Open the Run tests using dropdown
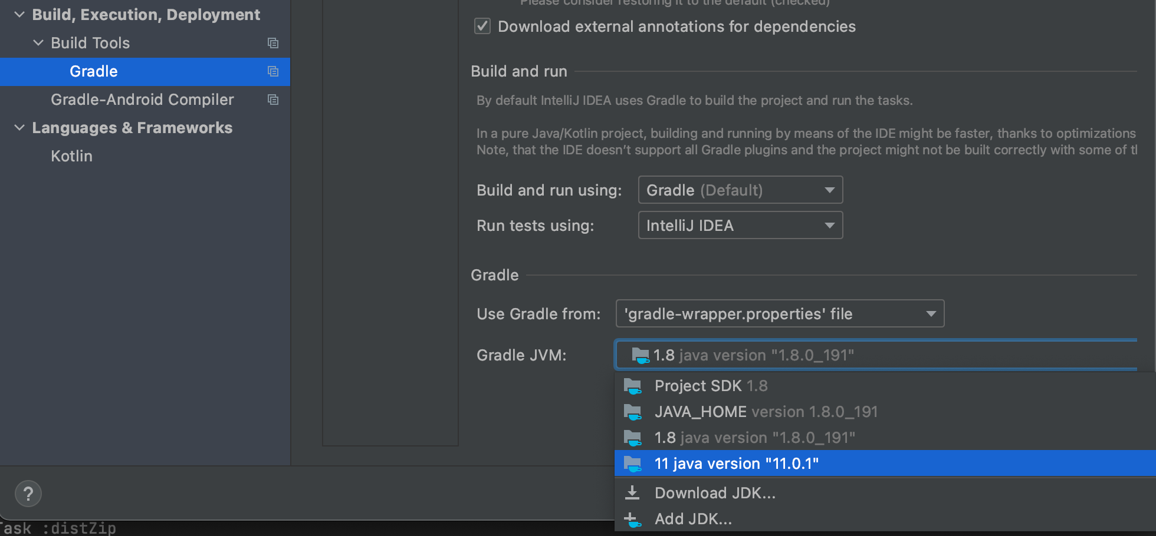 tap(740, 225)
